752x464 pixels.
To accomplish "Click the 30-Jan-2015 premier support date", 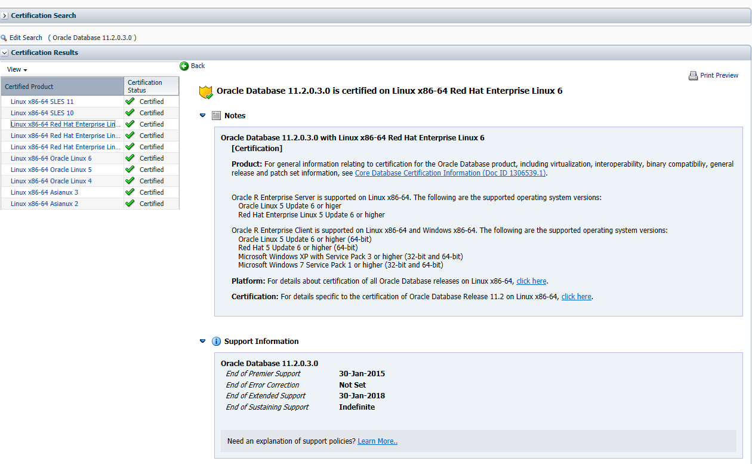I will (362, 374).
